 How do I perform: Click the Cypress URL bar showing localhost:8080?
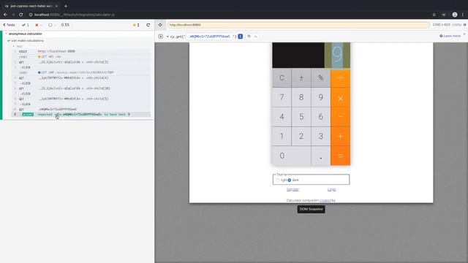click(x=298, y=25)
